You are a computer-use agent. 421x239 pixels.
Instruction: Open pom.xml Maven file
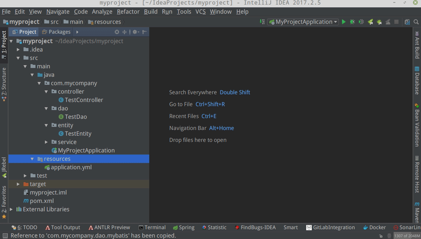pyautogui.click(x=39, y=201)
